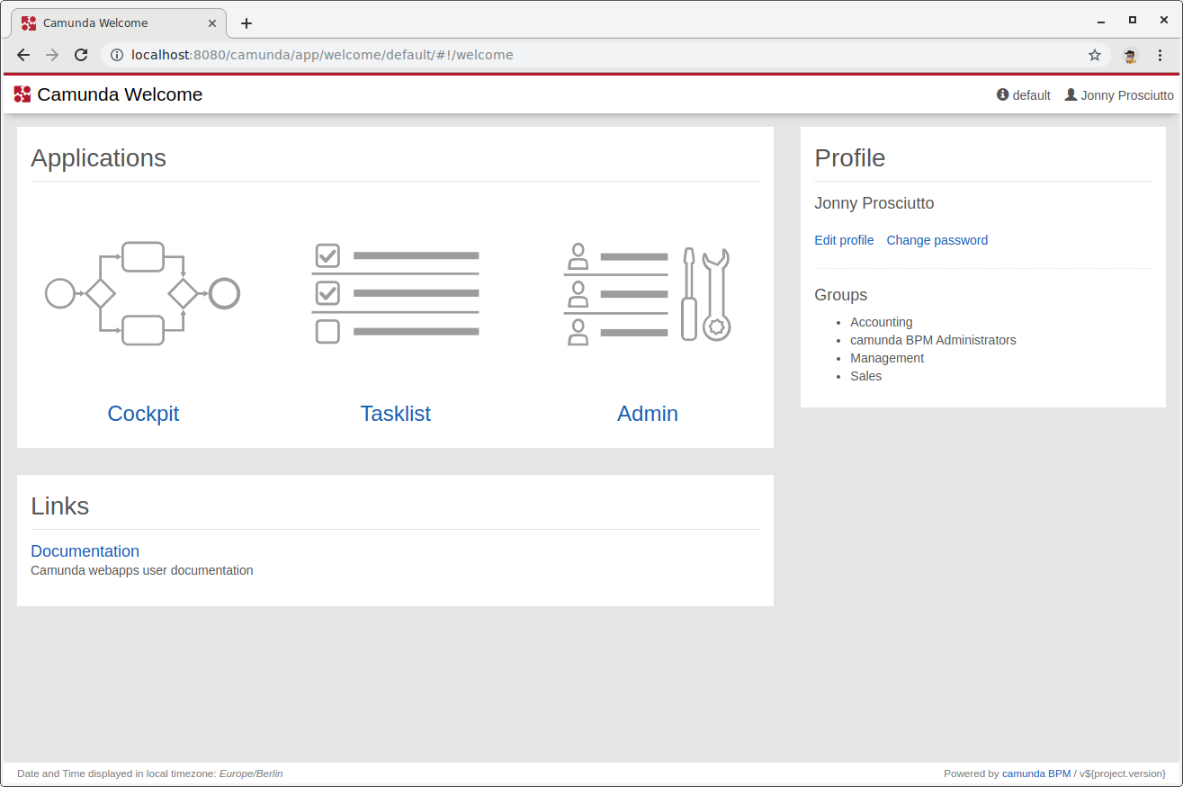This screenshot has height=787, width=1183.
Task: Open a new tab with the plus button
Action: click(x=246, y=23)
